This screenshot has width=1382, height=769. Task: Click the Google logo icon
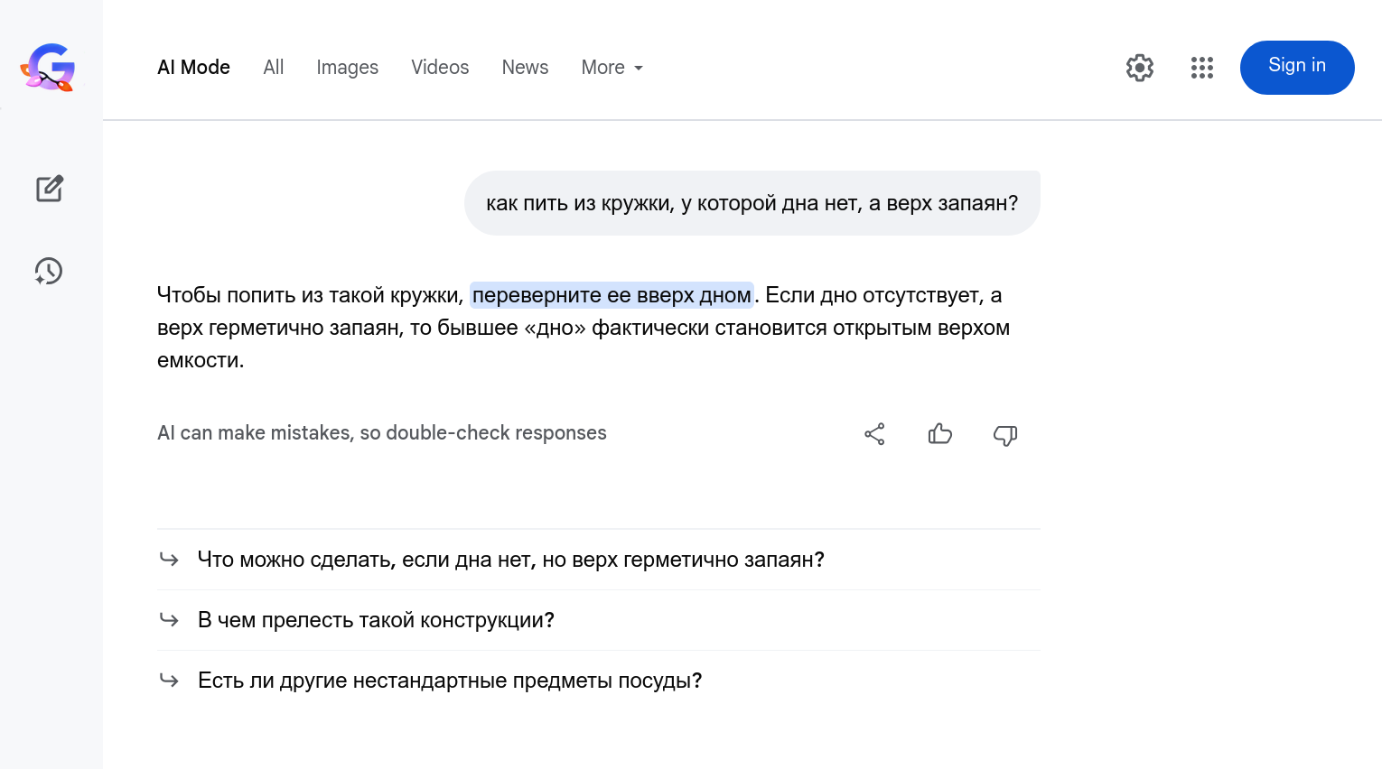coord(49,68)
